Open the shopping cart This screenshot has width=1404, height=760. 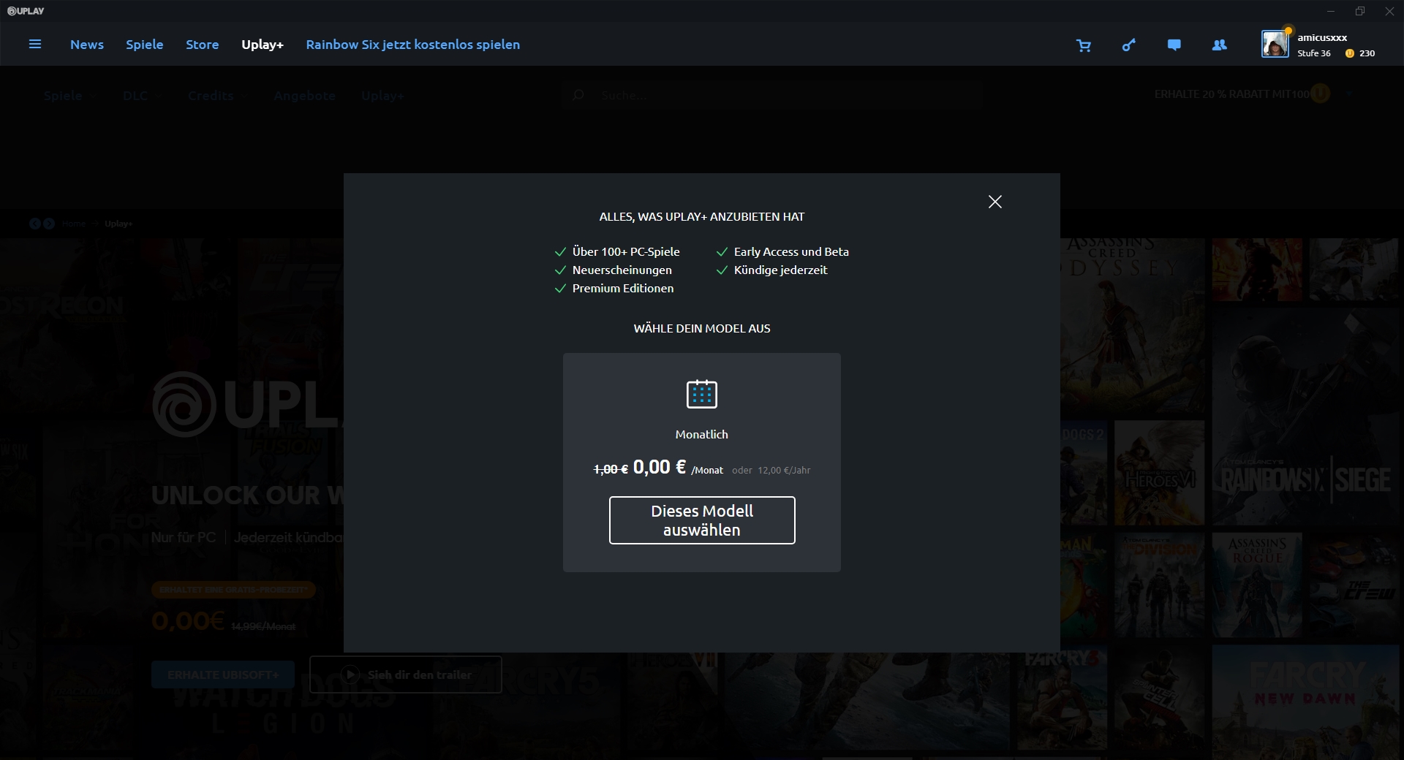(x=1084, y=45)
